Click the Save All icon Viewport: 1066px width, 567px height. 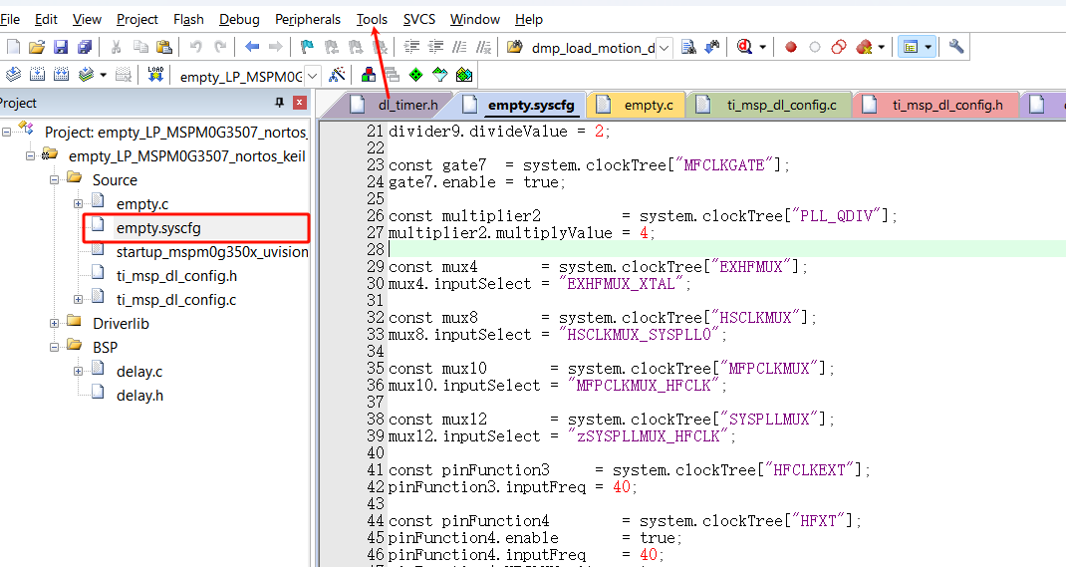click(85, 47)
